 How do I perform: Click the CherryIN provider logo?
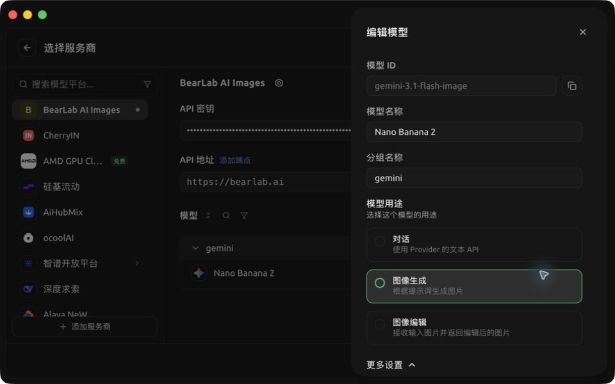pyautogui.click(x=28, y=136)
